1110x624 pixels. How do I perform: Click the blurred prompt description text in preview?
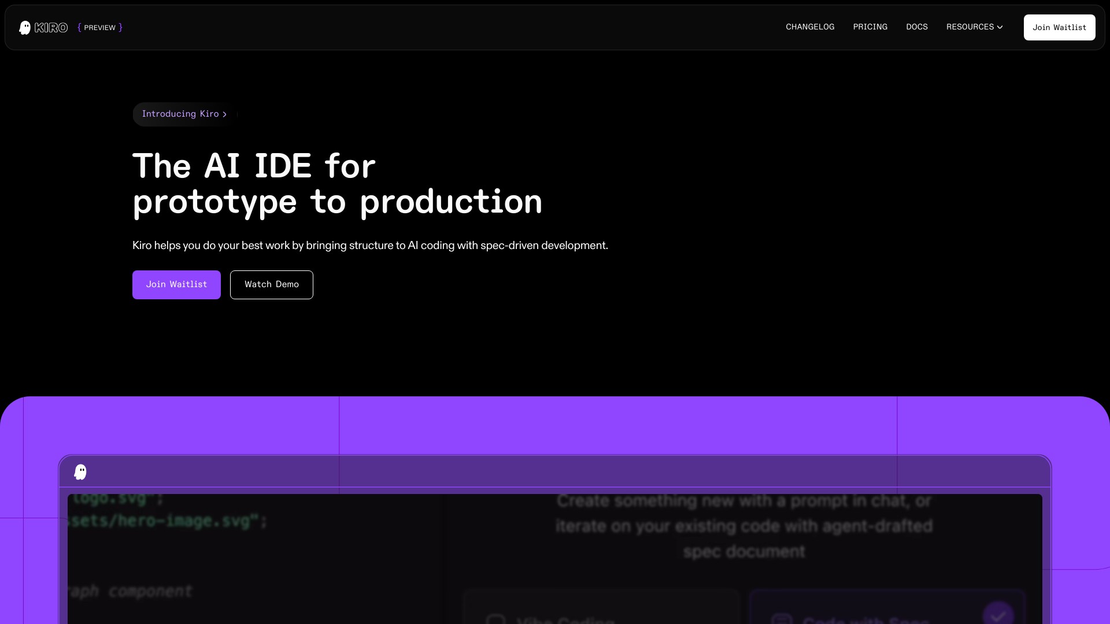[744, 526]
